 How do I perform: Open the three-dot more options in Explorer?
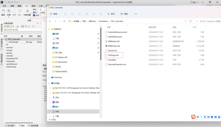[x=136, y=14]
